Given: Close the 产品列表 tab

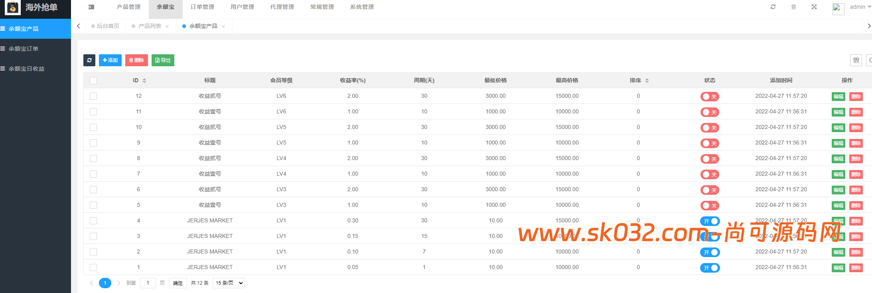Looking at the screenshot, I should coord(167,26).
